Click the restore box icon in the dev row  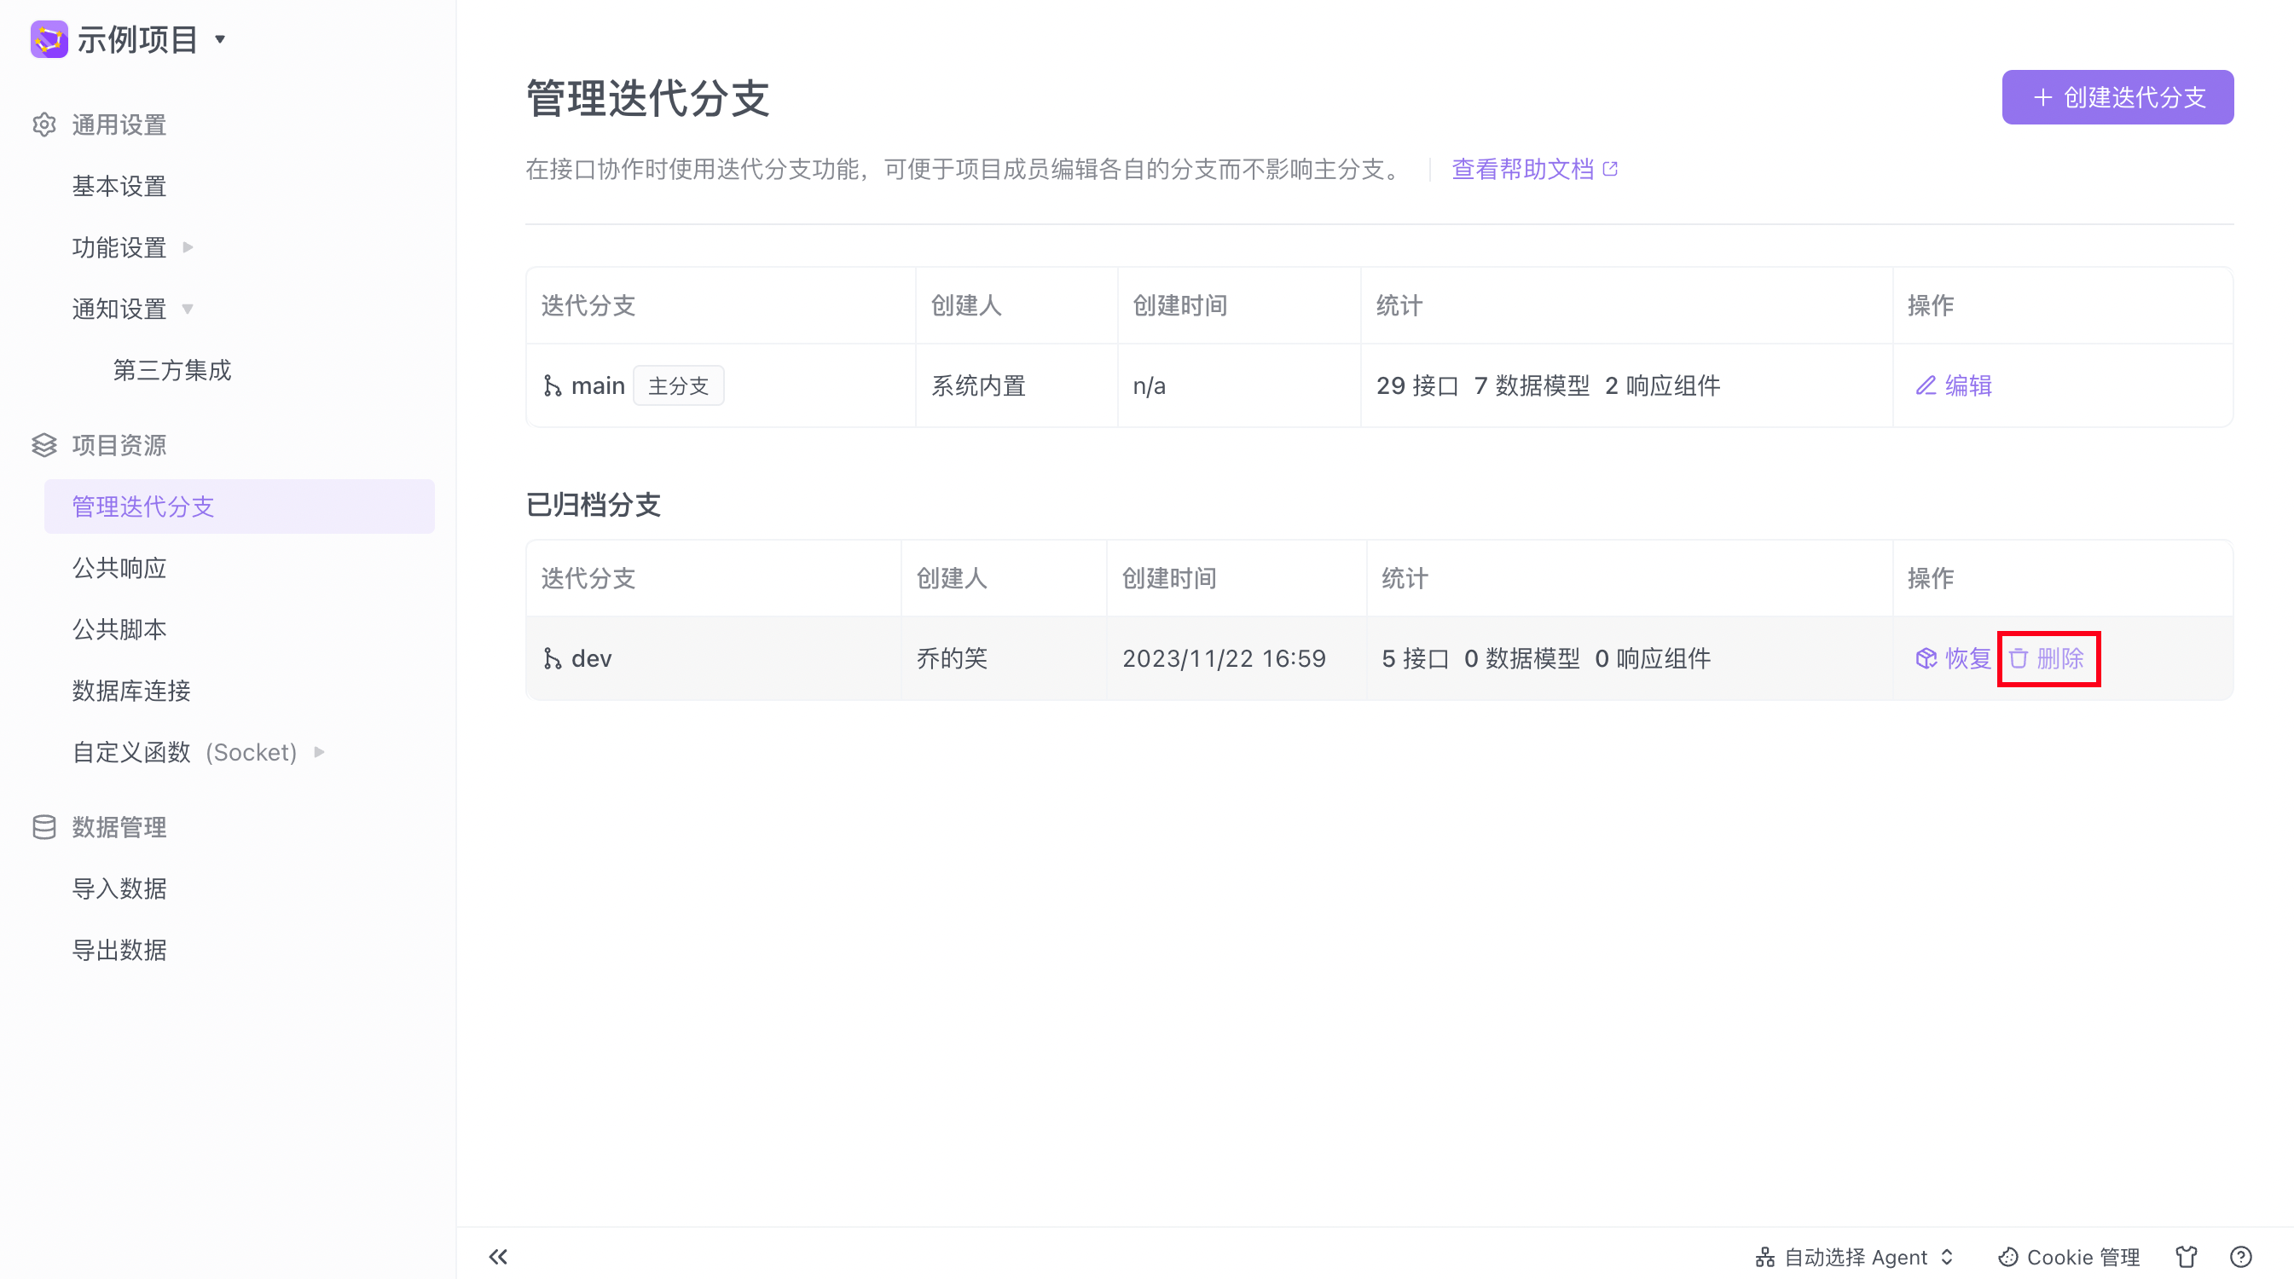coord(1926,658)
